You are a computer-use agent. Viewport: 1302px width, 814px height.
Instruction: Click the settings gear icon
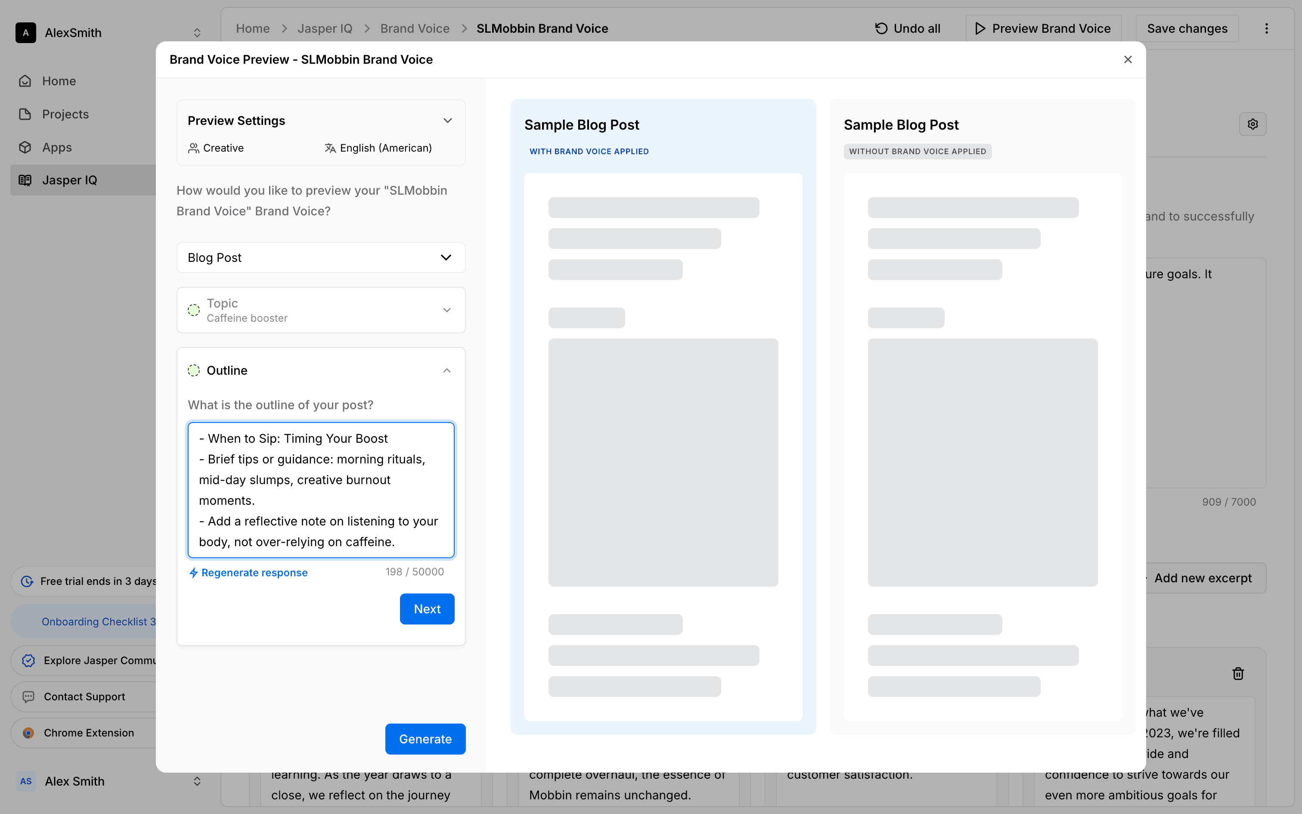pyautogui.click(x=1252, y=124)
